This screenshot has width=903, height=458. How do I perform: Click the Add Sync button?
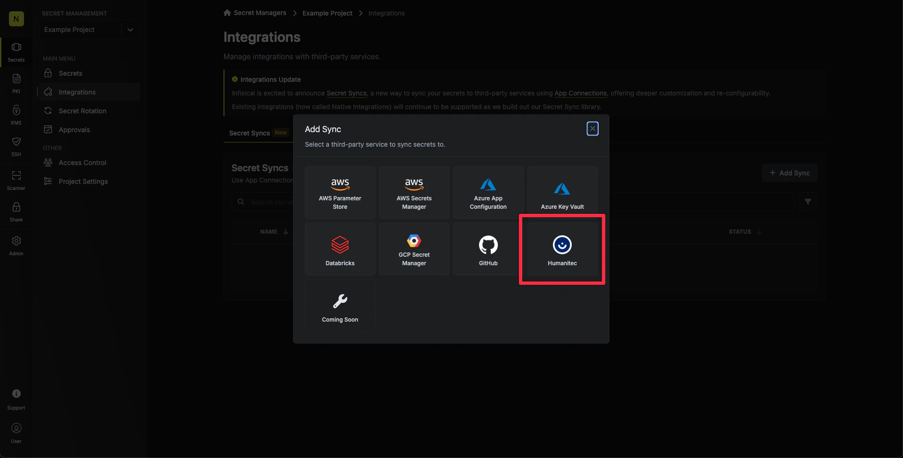pos(790,173)
